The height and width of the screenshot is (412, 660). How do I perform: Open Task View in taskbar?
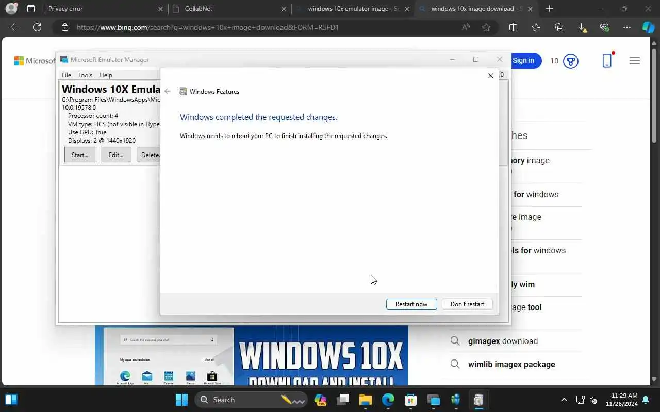pyautogui.click(x=343, y=400)
